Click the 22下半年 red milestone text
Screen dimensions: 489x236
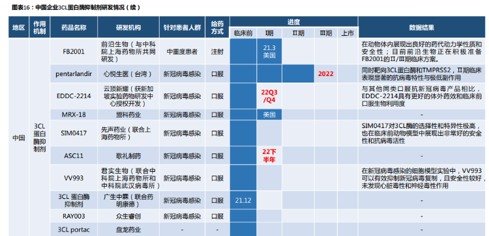[269, 156]
